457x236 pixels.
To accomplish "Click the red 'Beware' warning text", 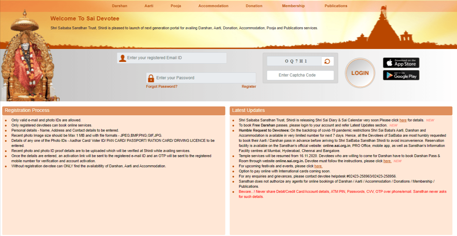I will pyautogui.click(x=343, y=194).
